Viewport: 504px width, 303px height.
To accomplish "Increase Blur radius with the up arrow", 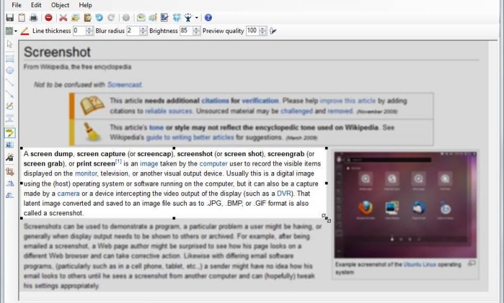I will point(143,29).
